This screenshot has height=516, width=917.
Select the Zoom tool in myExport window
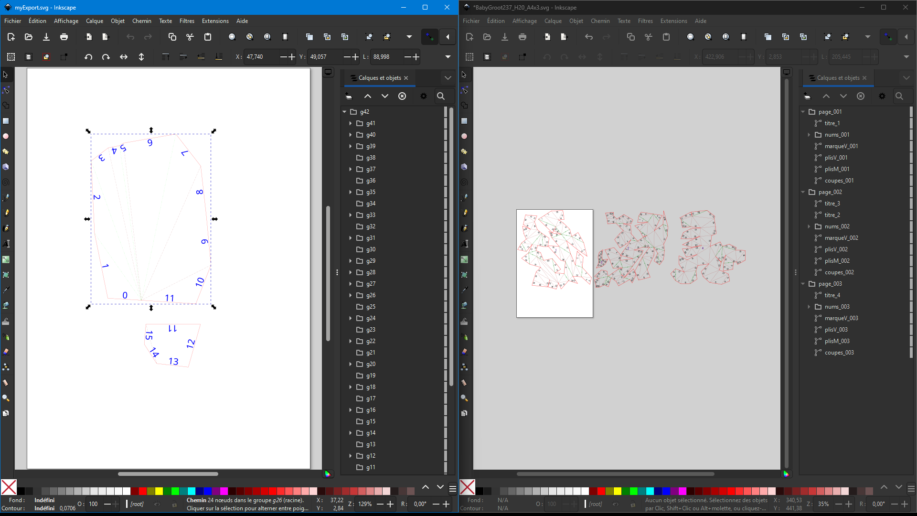[x=6, y=398]
